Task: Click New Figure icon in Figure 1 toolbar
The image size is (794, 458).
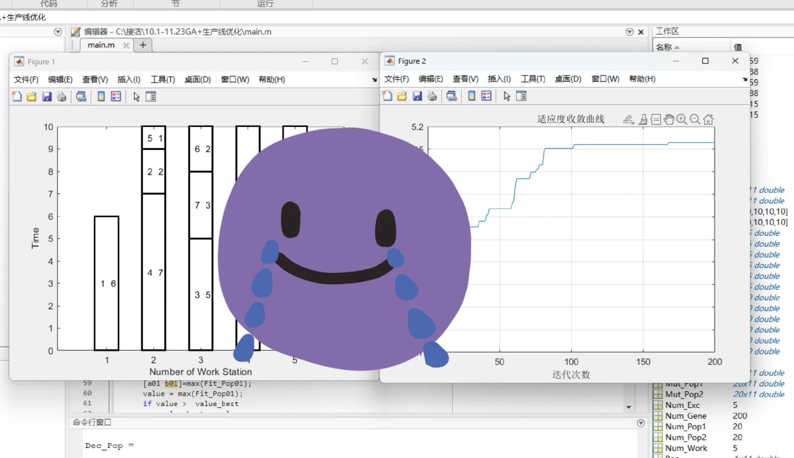Action: 17,97
